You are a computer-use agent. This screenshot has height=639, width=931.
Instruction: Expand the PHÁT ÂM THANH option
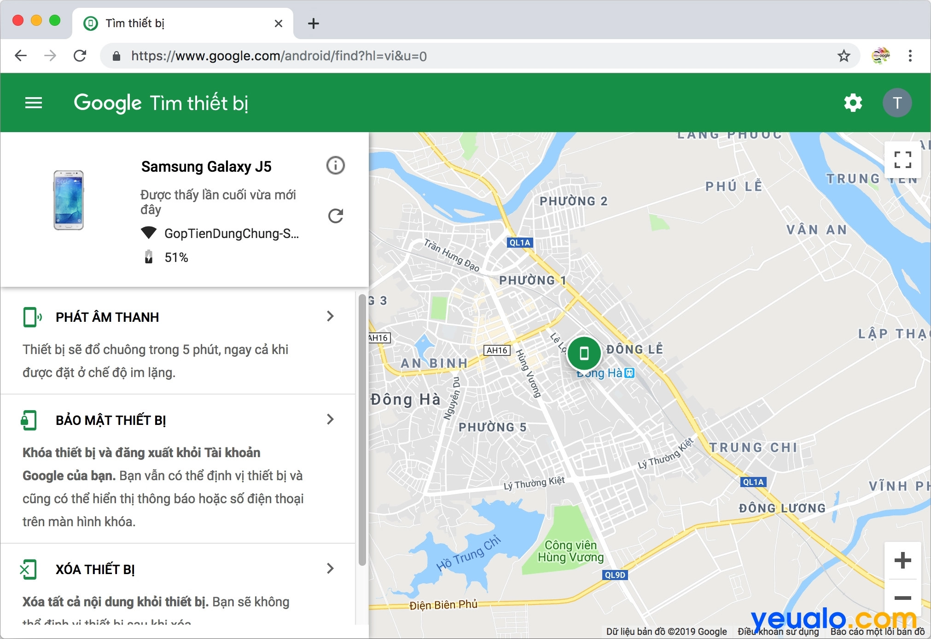(330, 316)
